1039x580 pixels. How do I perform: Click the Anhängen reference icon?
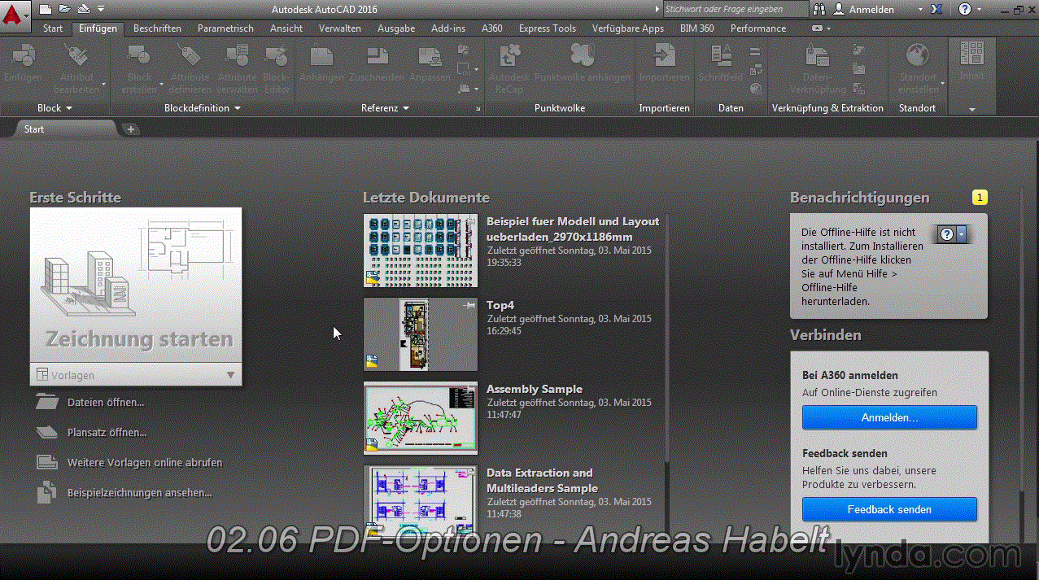pyautogui.click(x=321, y=56)
